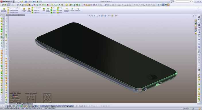Open the Hole Wizard
This screenshot has height=110, width=202.
pos(29,10)
